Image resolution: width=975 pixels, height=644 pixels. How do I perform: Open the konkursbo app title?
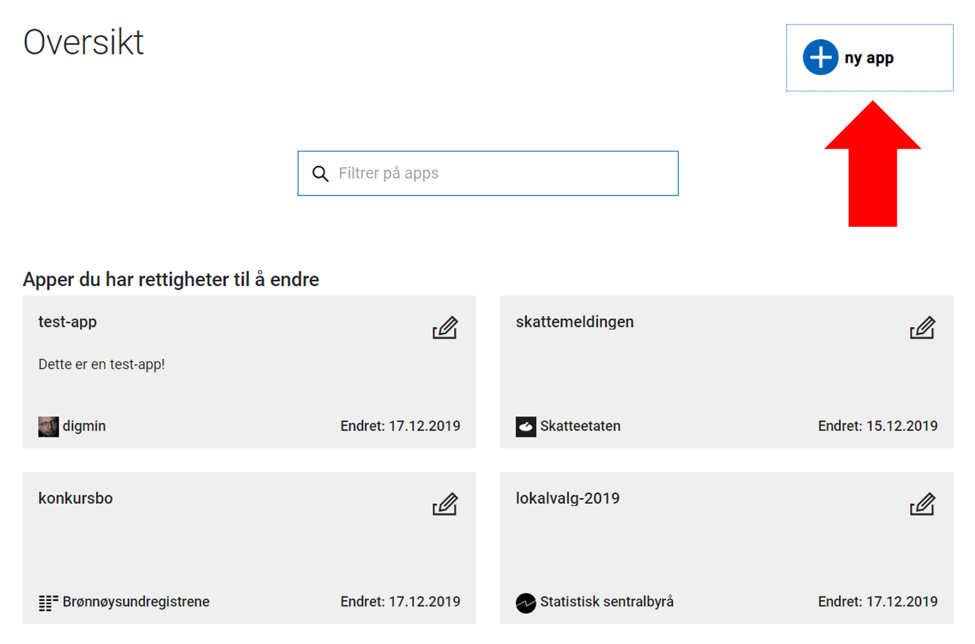[x=75, y=498]
